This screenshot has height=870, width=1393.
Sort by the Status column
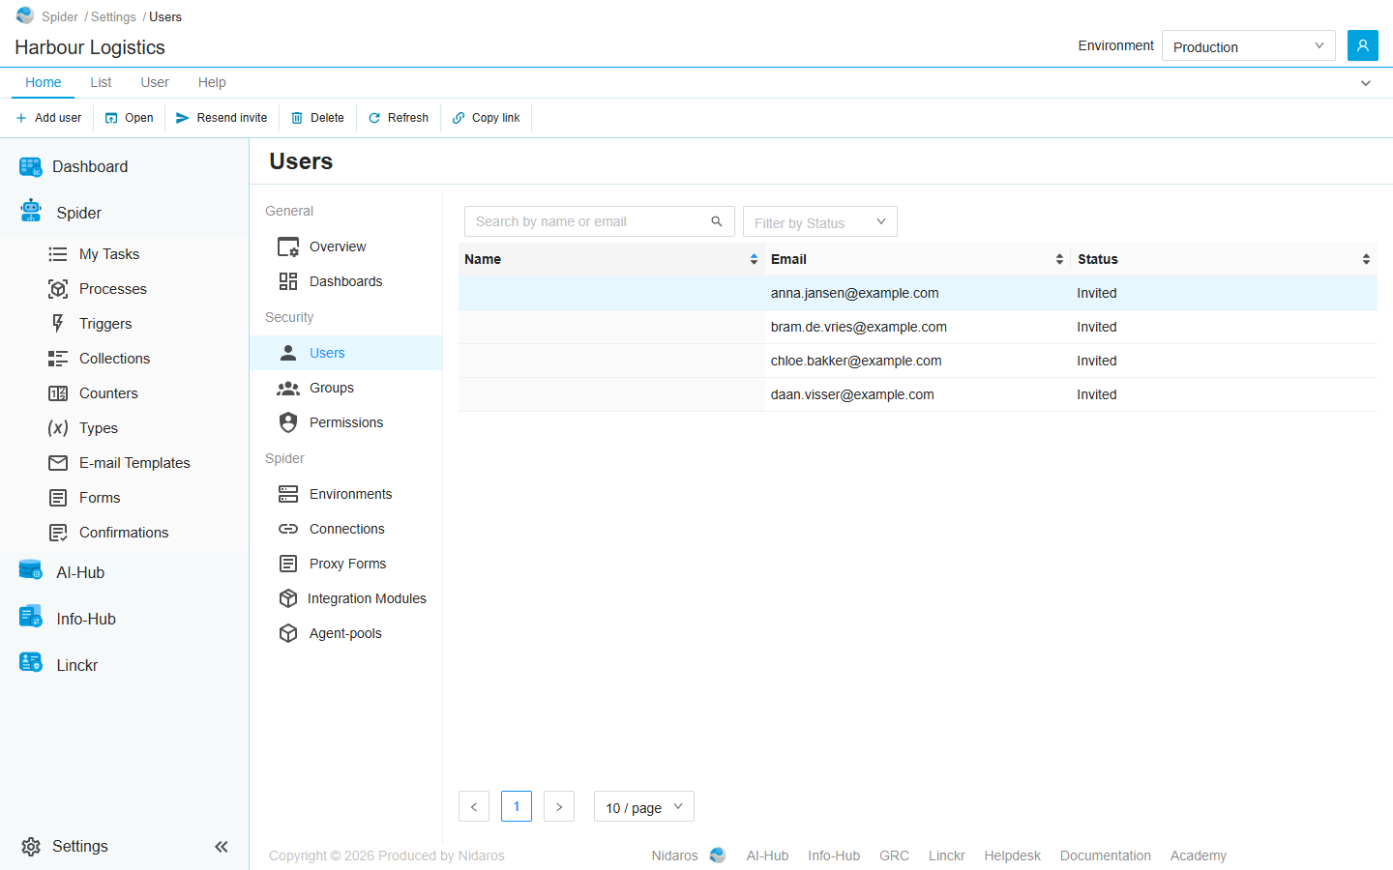[1224, 259]
